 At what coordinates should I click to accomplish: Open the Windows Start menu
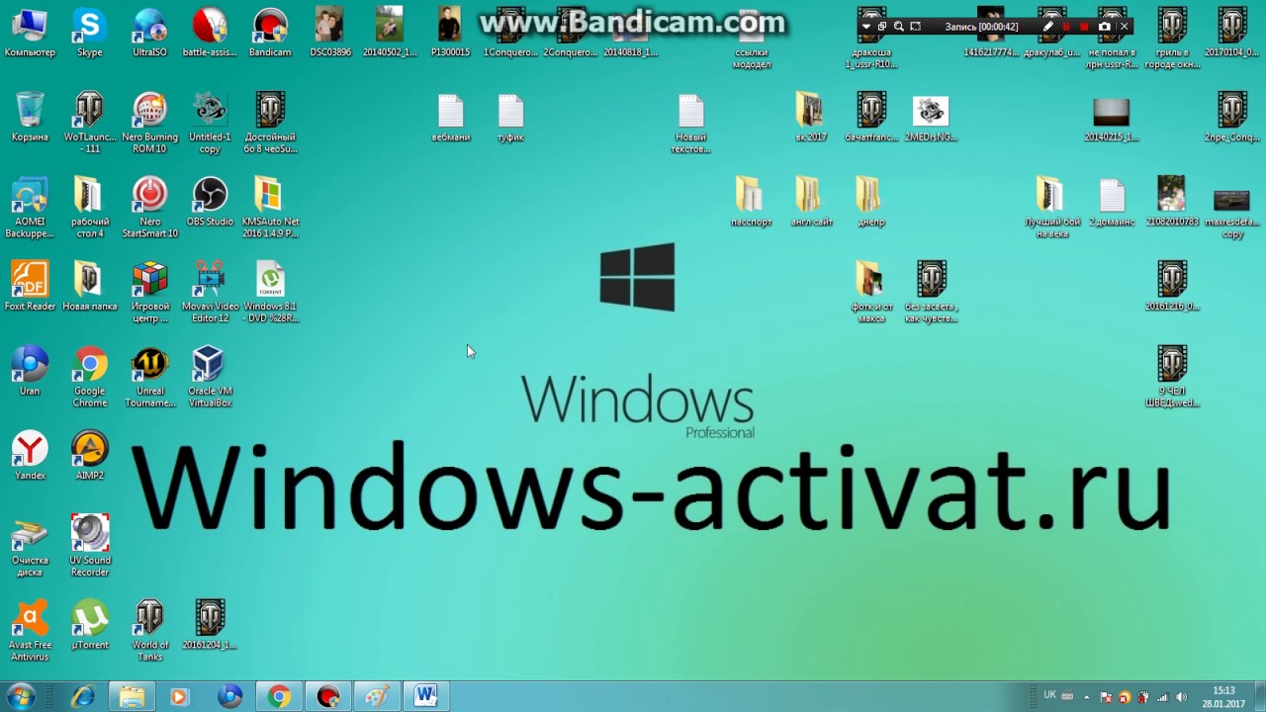tap(22, 697)
